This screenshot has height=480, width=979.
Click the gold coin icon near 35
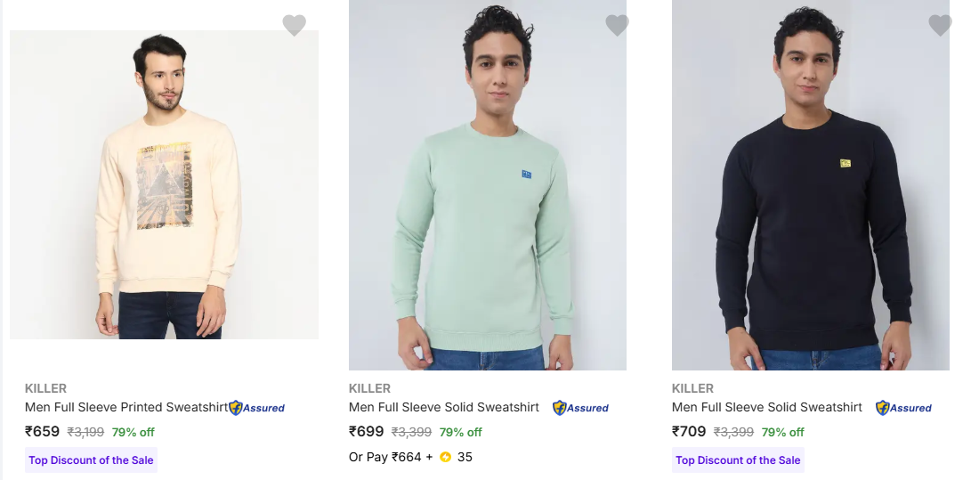[446, 458]
